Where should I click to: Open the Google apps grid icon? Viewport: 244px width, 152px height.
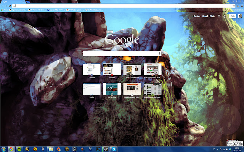tap(219, 16)
